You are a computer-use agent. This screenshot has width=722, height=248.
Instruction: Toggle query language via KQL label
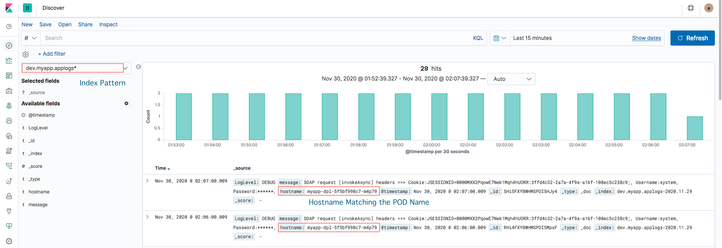click(478, 38)
